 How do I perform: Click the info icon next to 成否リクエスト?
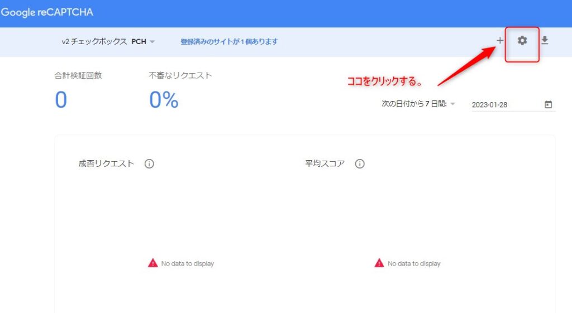coord(149,164)
